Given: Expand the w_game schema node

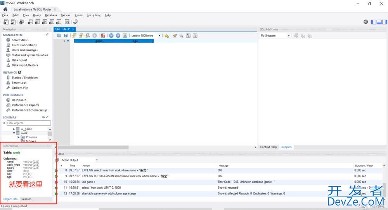Looking at the screenshot, I should click(x=14, y=129).
